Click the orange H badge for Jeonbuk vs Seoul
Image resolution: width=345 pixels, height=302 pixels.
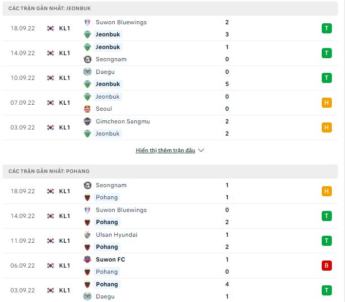tap(326, 103)
